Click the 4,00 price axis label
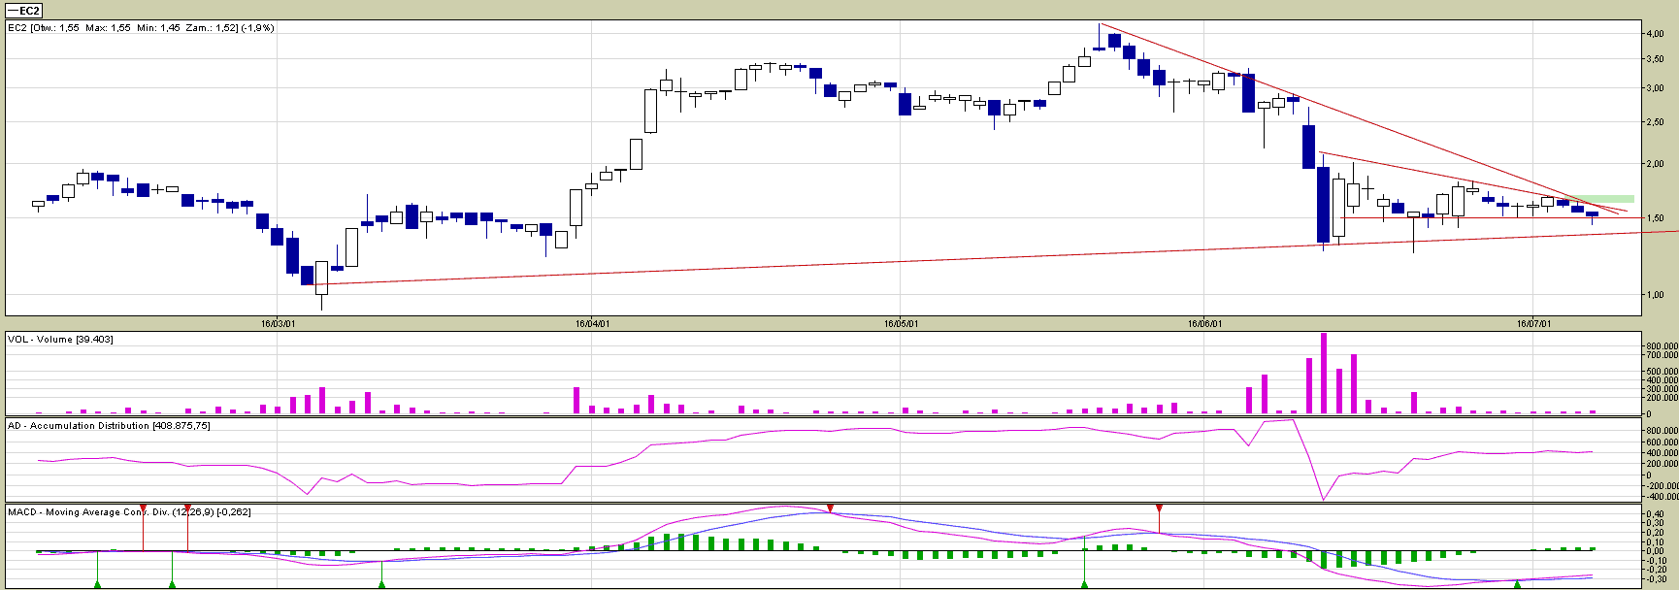1679x590 pixels. tap(1654, 33)
